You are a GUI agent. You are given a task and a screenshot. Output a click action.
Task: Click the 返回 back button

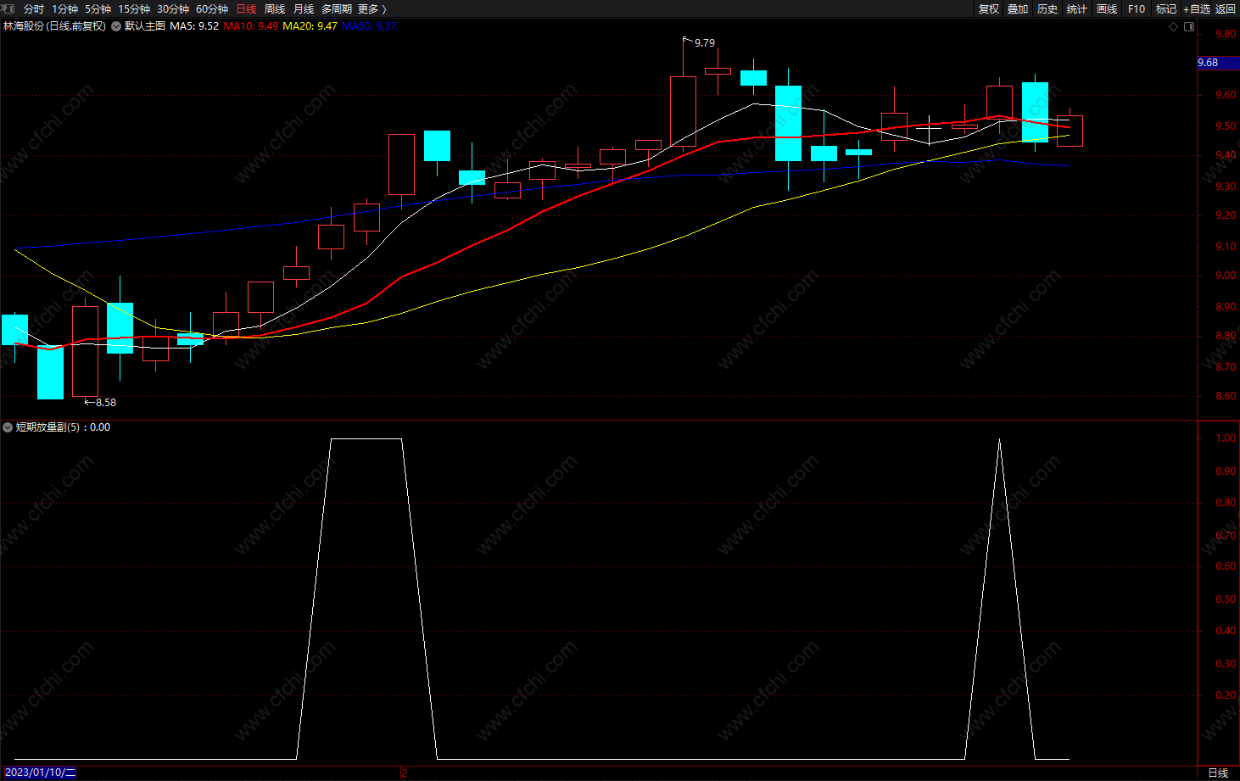click(1226, 9)
